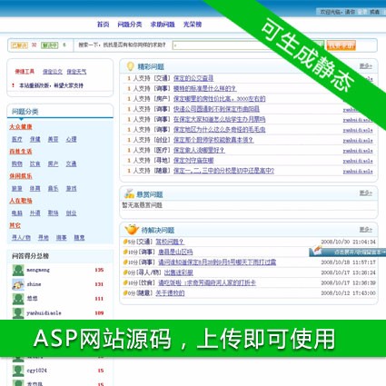Click the orange pot icon beside 待解决问题
This screenshot has width=386, height=386.
[x=132, y=230]
